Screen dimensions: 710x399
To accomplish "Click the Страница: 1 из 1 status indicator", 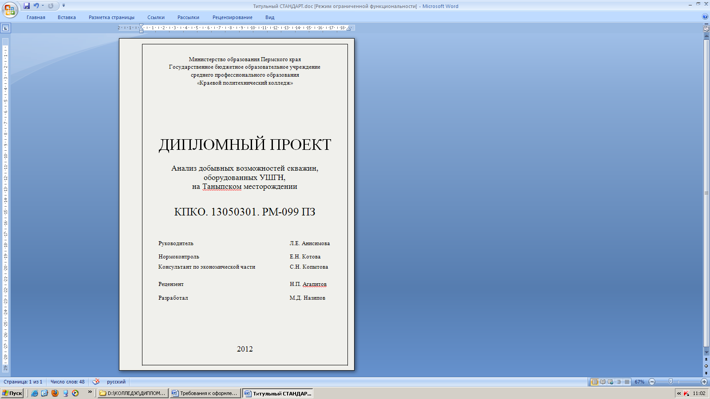I will pyautogui.click(x=23, y=382).
